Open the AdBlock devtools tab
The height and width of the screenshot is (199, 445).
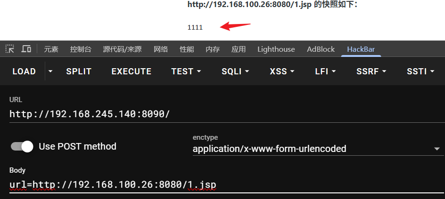(x=321, y=49)
